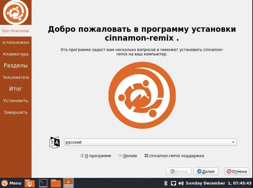Click the show desktop icon in taskbar

click(30, 183)
